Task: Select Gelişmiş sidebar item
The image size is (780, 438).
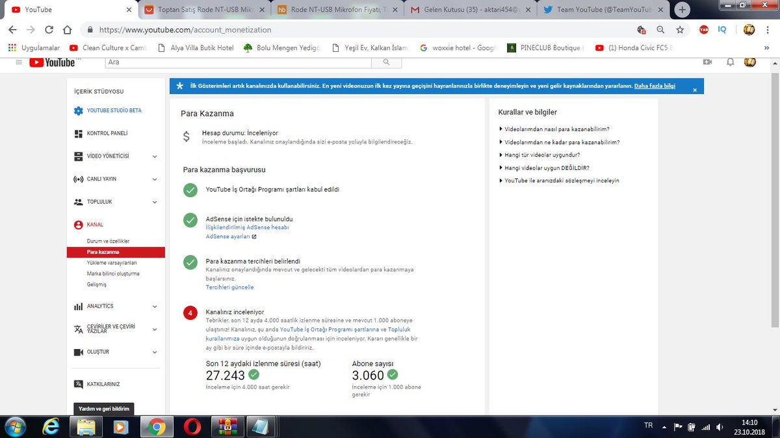Action: pyautogui.click(x=96, y=284)
